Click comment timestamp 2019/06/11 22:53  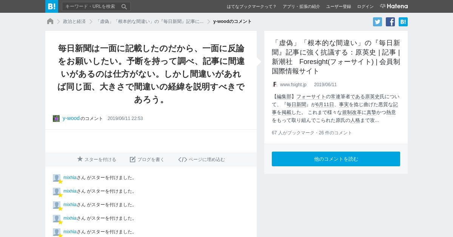click(x=125, y=118)
